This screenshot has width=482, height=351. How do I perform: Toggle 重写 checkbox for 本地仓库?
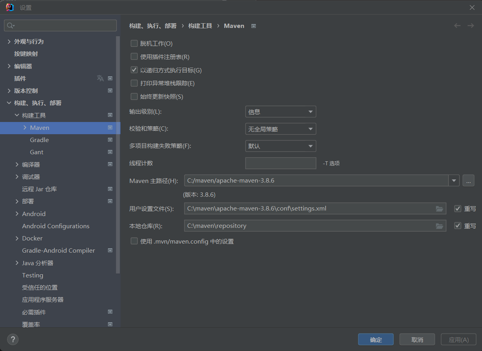[458, 226]
